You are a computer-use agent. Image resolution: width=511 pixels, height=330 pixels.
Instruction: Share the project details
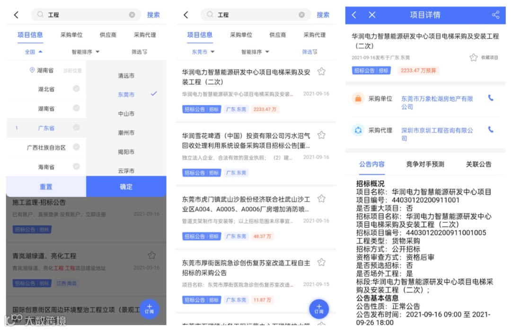[x=495, y=15]
